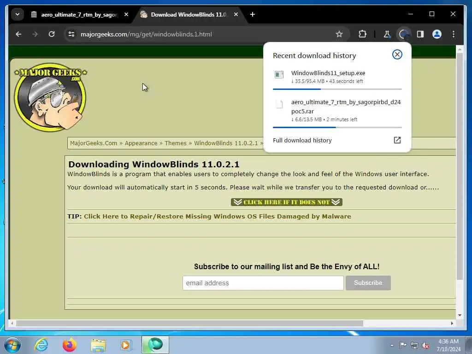Open Repair/Restore Missing Windows OS Files link
472x354 pixels.
[x=218, y=217]
